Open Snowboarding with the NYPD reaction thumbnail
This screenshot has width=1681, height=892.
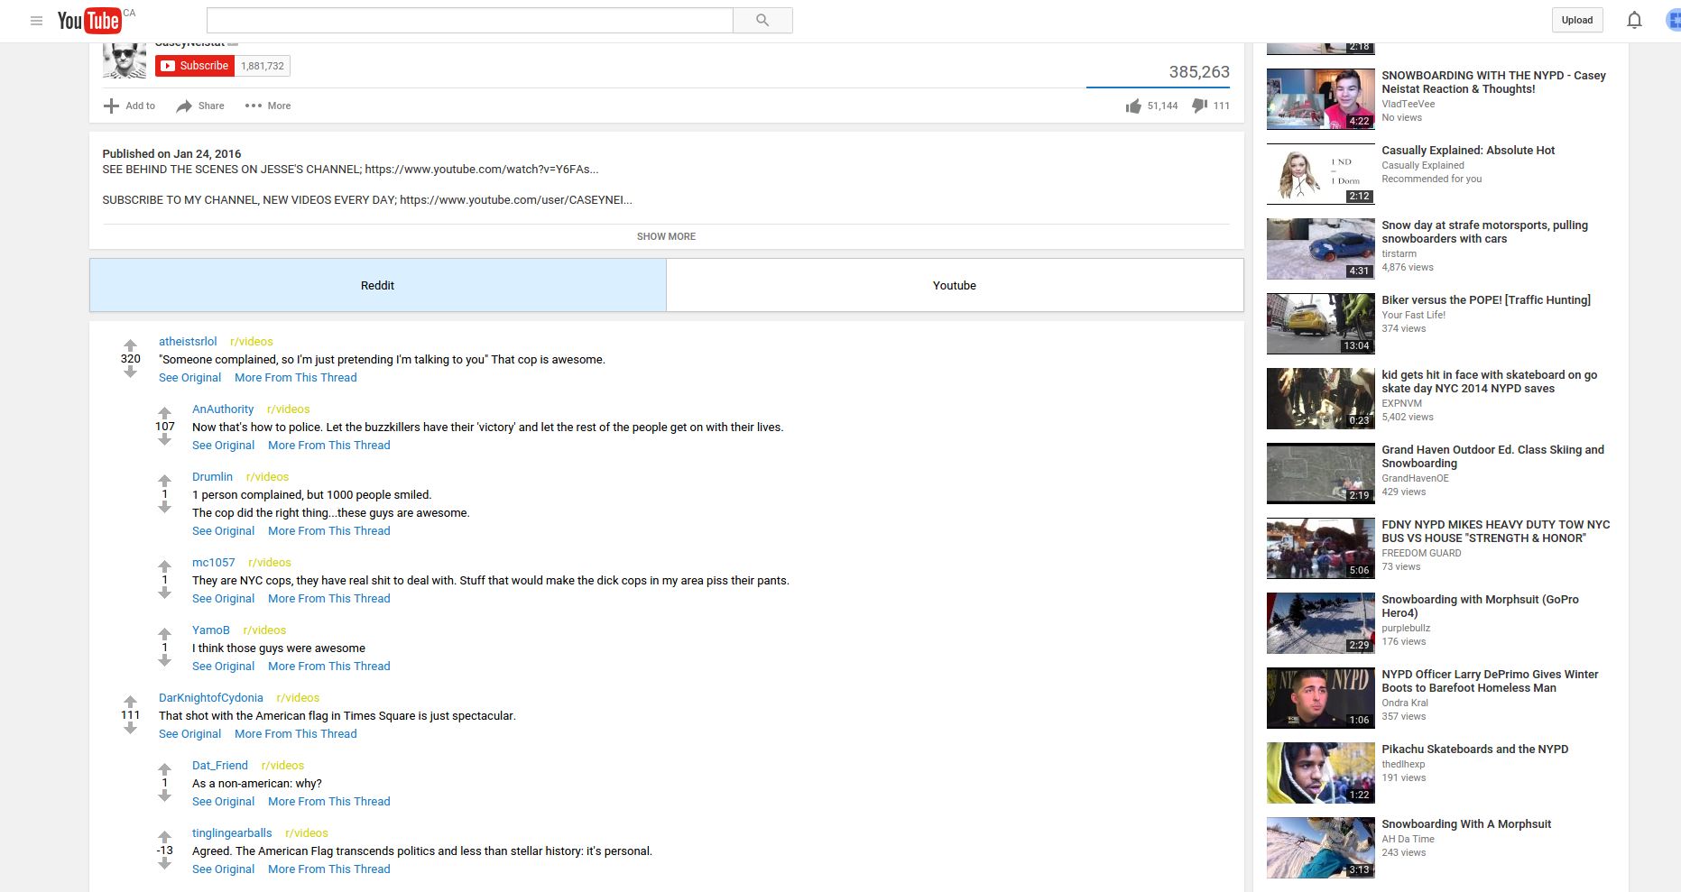(1321, 99)
